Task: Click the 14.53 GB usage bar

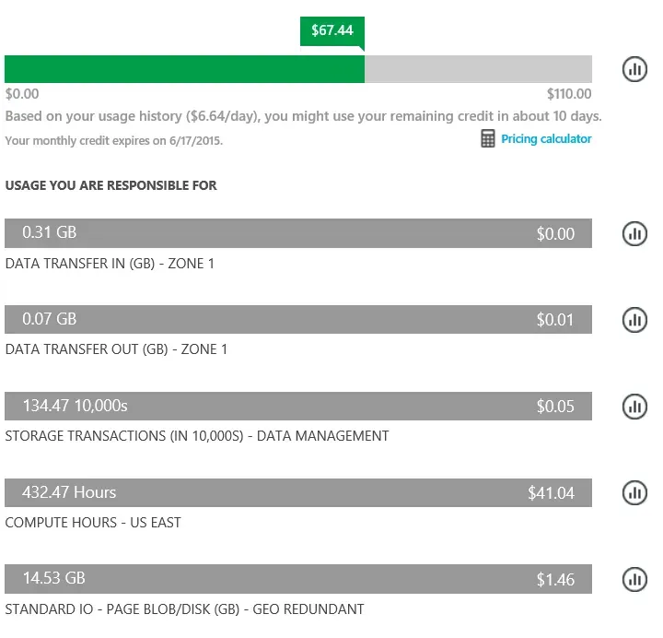Action: 297,579
